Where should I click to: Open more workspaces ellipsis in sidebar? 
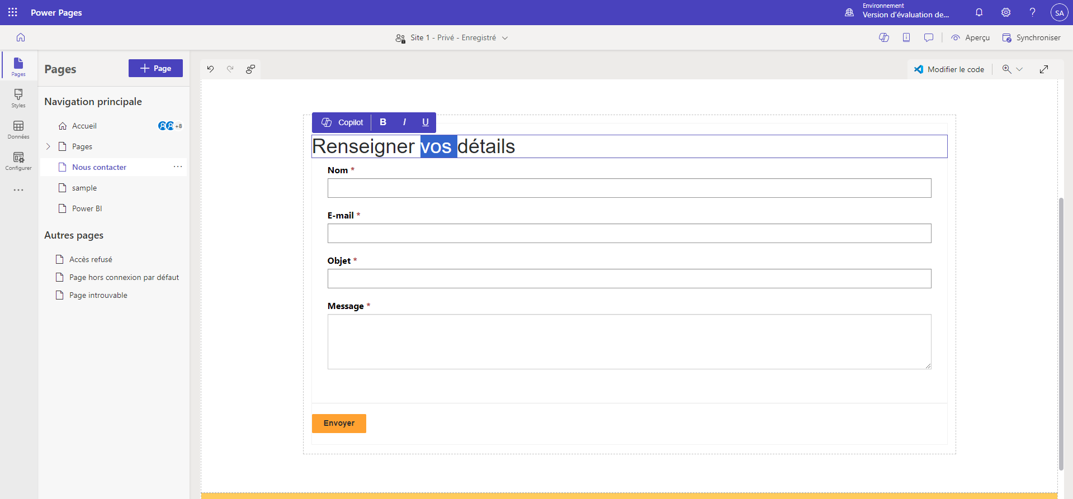click(x=18, y=190)
